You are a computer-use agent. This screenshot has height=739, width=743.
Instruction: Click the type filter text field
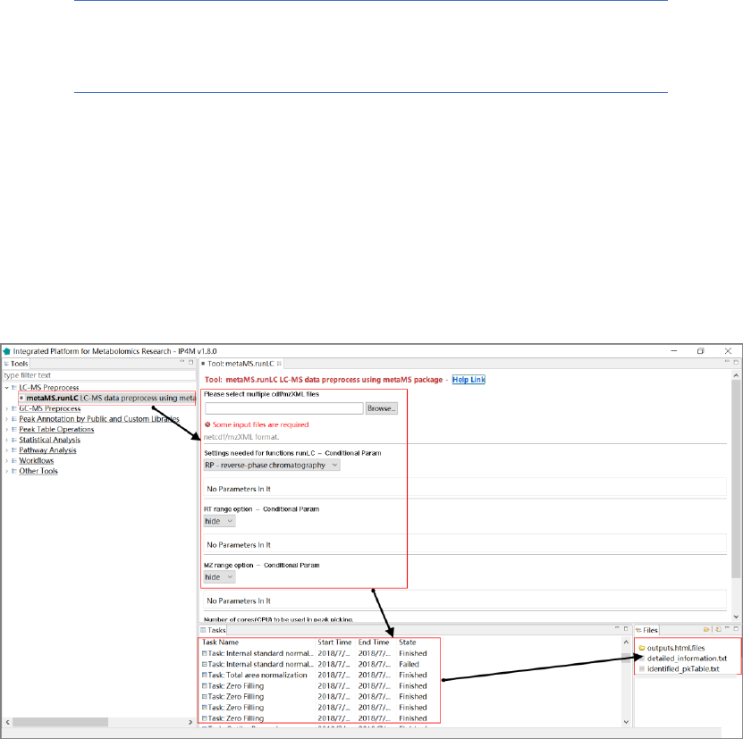pos(99,375)
